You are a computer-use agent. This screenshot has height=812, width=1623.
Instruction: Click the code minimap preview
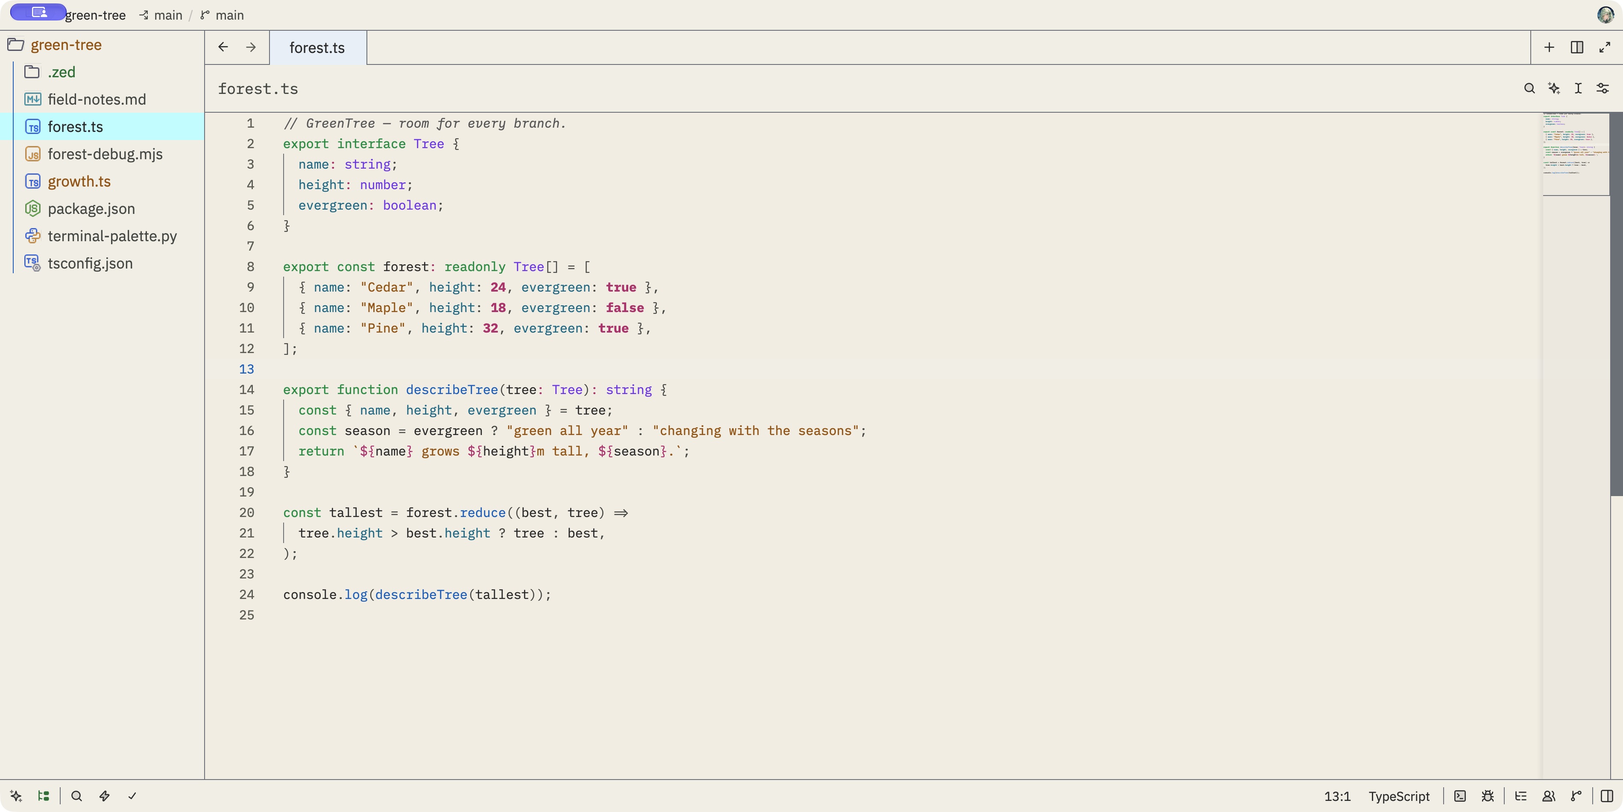[x=1576, y=155]
